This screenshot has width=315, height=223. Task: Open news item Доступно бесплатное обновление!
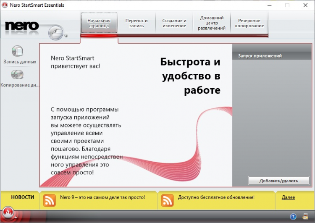[x=216, y=197]
